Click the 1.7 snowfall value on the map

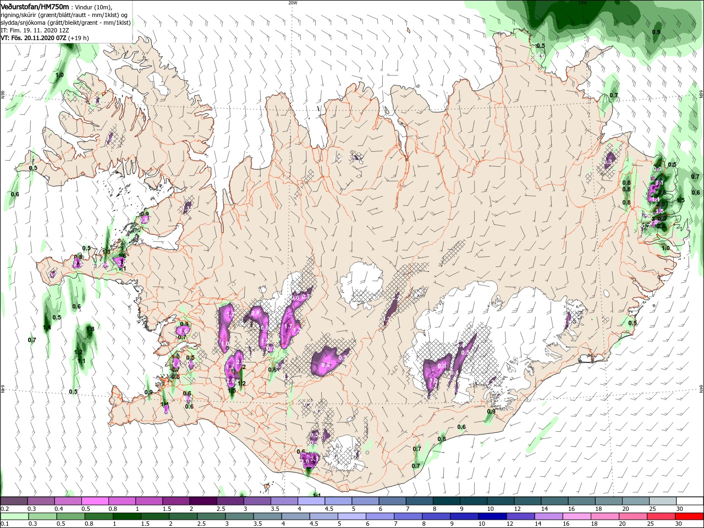(x=288, y=326)
